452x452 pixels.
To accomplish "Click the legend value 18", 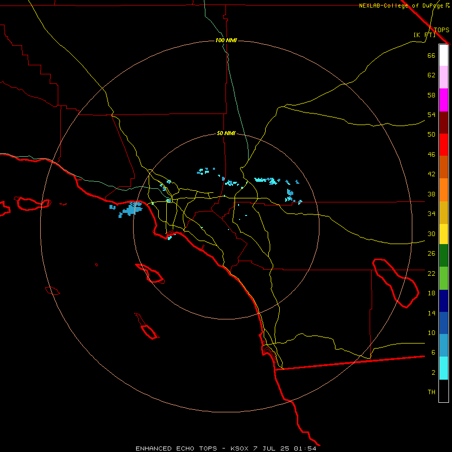I will [431, 293].
